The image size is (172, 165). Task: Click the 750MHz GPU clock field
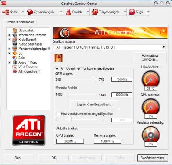click(x=122, y=79)
